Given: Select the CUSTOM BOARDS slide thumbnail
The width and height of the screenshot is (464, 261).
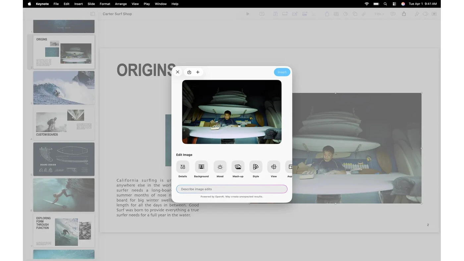Looking at the screenshot, I should [x=64, y=124].
